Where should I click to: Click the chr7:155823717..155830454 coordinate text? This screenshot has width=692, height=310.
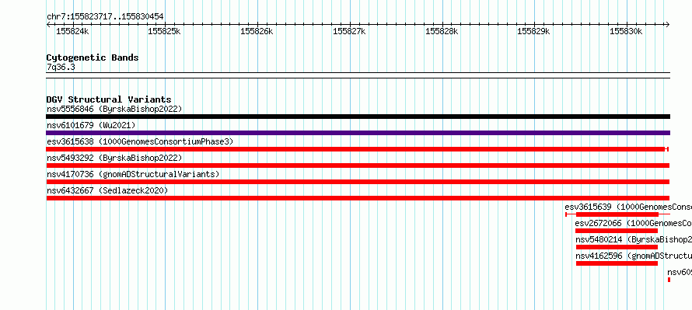(105, 17)
